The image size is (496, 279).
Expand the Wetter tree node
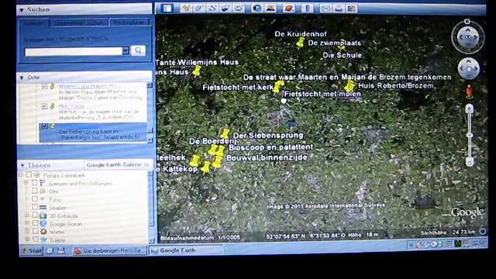(28, 231)
